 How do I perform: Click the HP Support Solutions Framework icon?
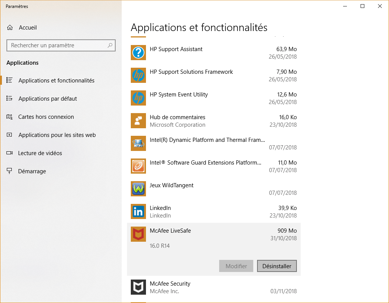point(138,76)
